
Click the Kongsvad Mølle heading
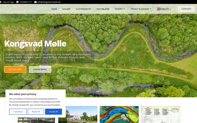[x=35, y=44]
